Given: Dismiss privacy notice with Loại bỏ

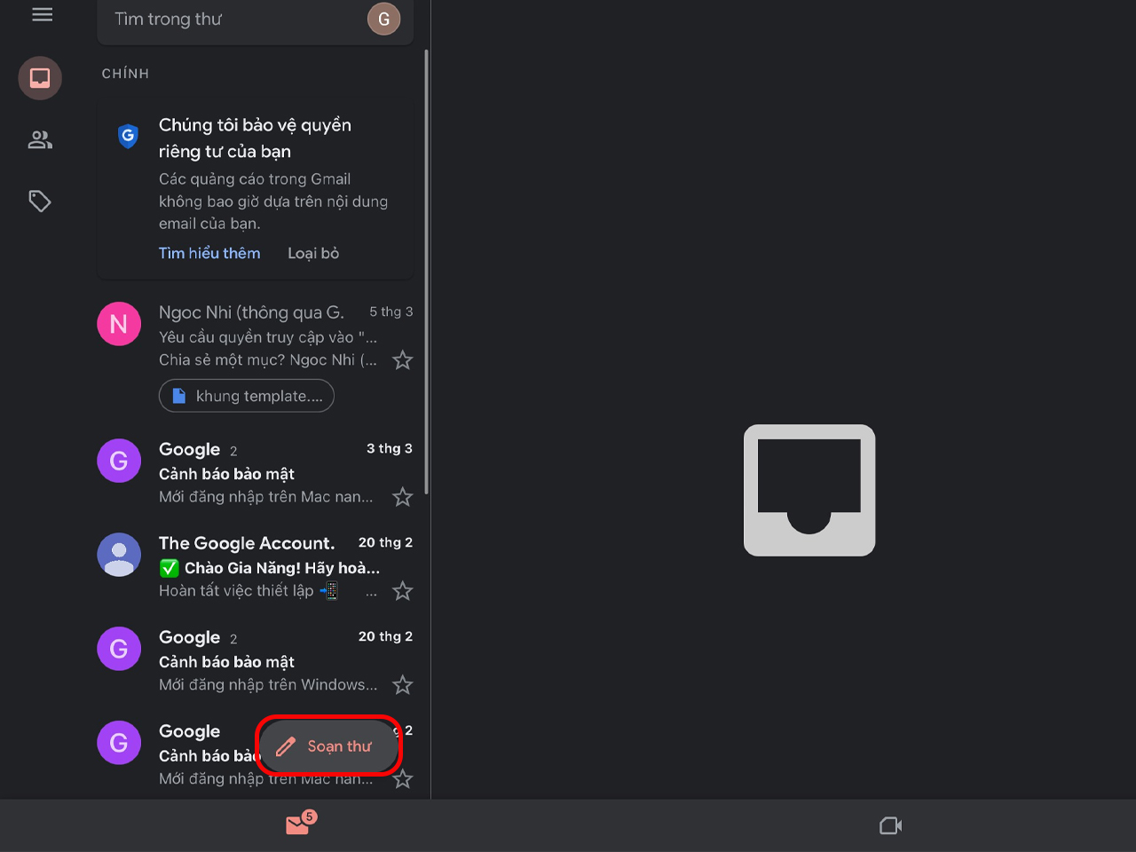Looking at the screenshot, I should [x=313, y=253].
